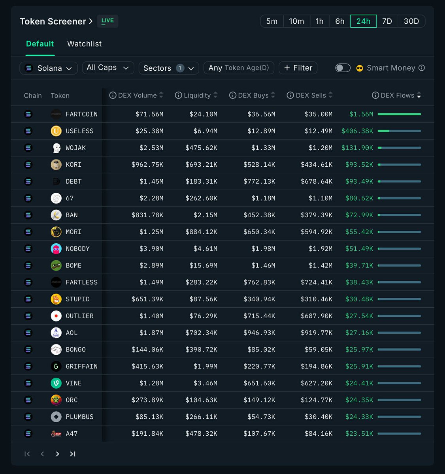Select the 1h timeframe
445x474 pixels.
(320, 21)
